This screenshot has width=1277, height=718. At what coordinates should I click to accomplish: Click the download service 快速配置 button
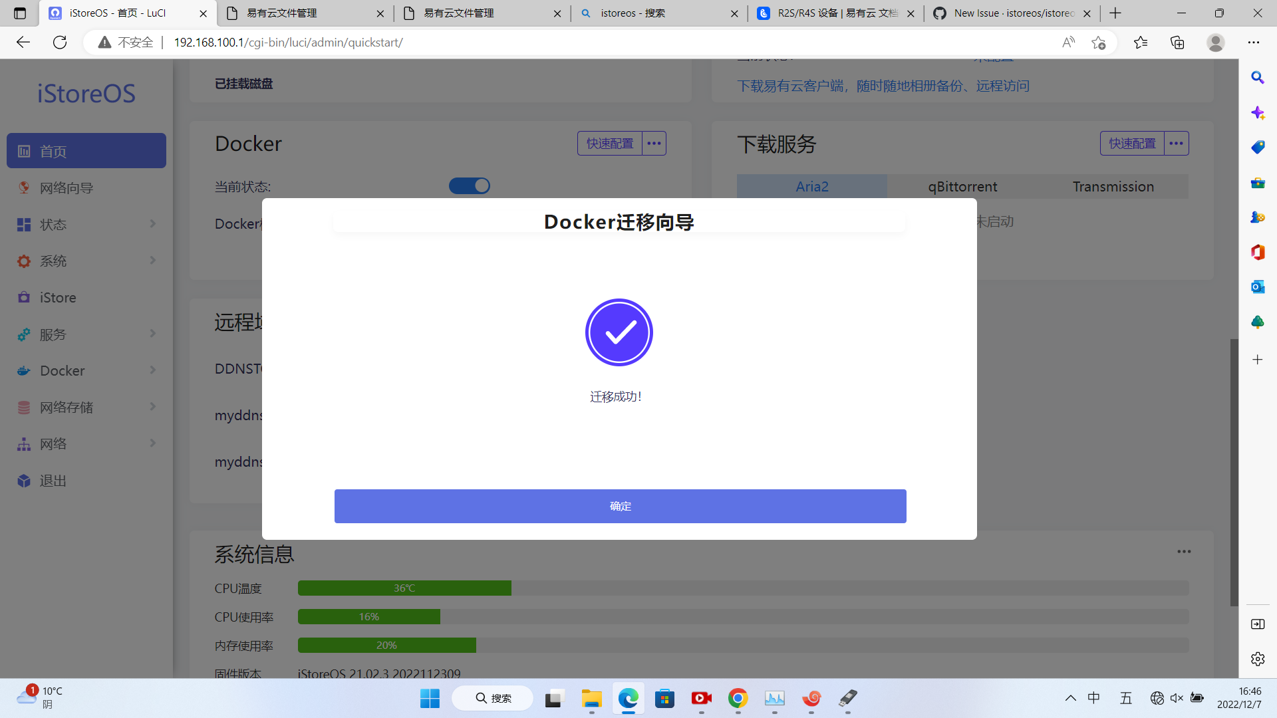pos(1132,143)
